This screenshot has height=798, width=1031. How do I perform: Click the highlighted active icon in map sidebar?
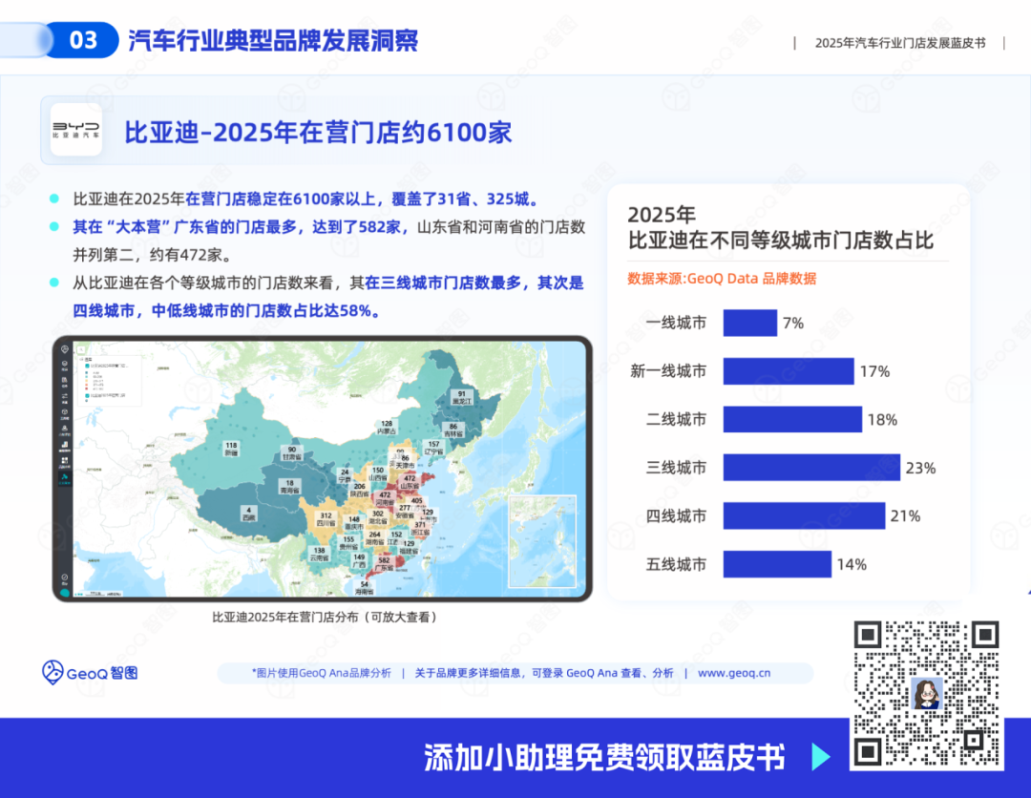pos(65,476)
